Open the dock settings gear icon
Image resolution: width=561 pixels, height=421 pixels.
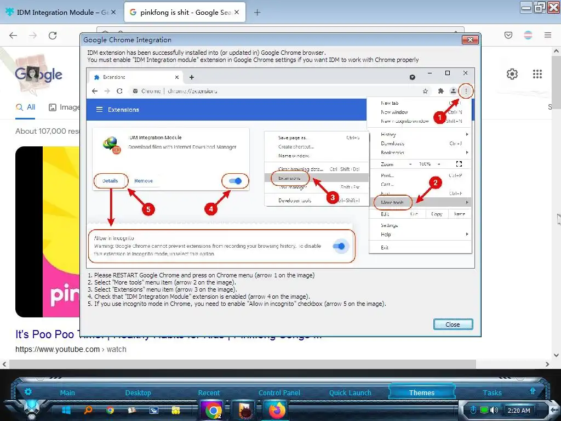tap(28, 391)
